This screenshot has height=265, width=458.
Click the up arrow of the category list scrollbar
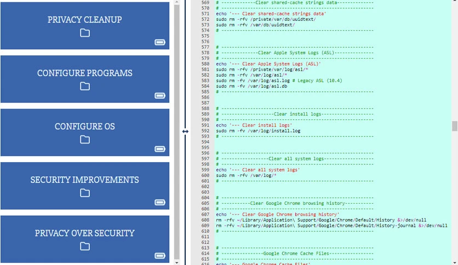pos(177,2)
